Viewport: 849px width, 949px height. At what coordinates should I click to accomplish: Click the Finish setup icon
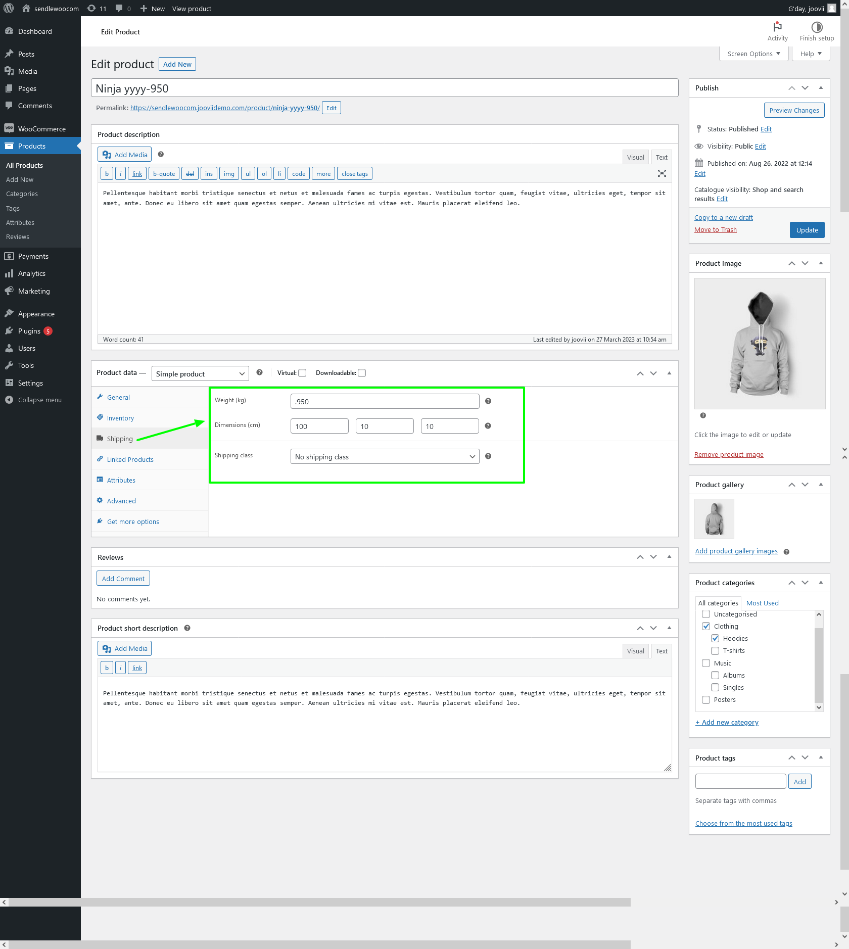[817, 27]
